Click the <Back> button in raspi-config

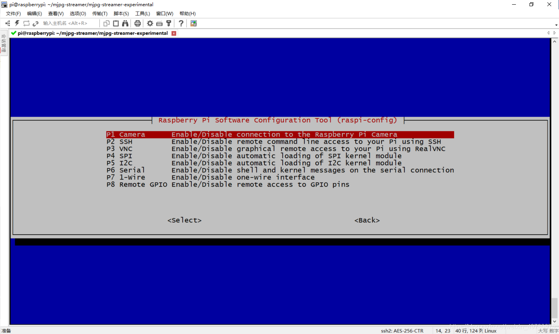[367, 220]
